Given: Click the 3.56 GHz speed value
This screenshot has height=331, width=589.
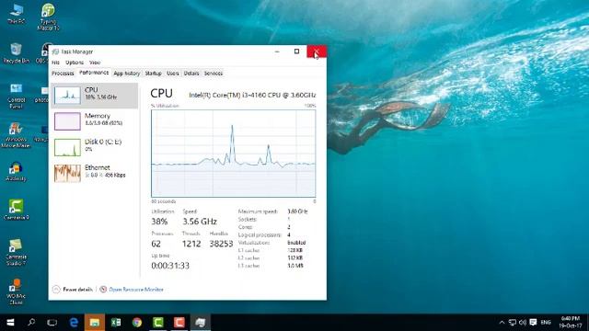Looking at the screenshot, I should click(x=200, y=222).
